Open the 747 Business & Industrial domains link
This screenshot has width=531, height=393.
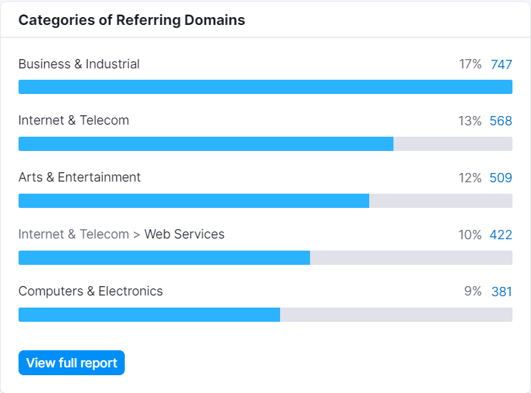501,64
